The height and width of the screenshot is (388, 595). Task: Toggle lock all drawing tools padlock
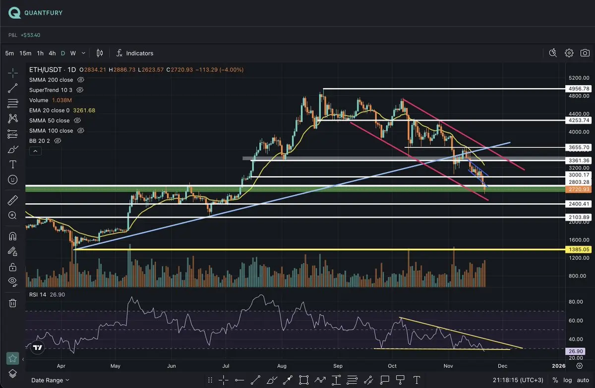tap(13, 267)
